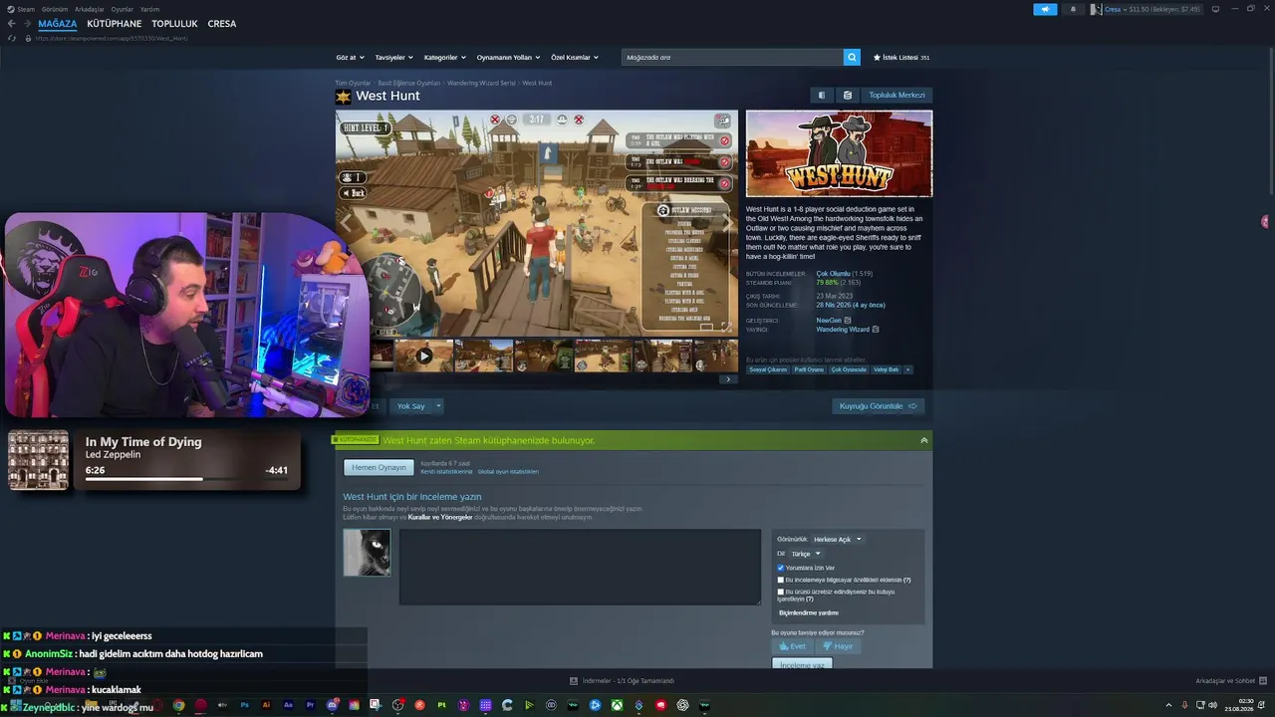The image size is (1275, 717).
Task: Expand the Tavsiyeler dropdown
Action: point(393,58)
